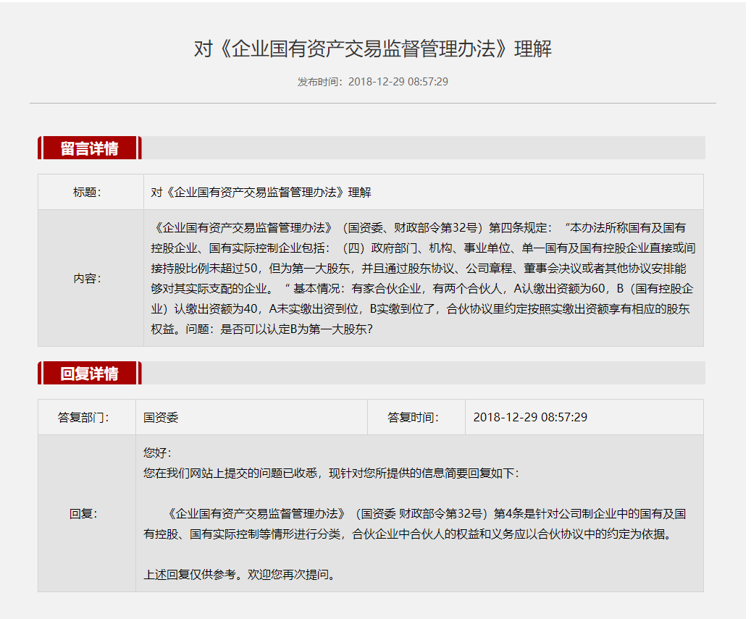Click the 回复: label cell
The width and height of the screenshot is (751, 619).
point(87,514)
